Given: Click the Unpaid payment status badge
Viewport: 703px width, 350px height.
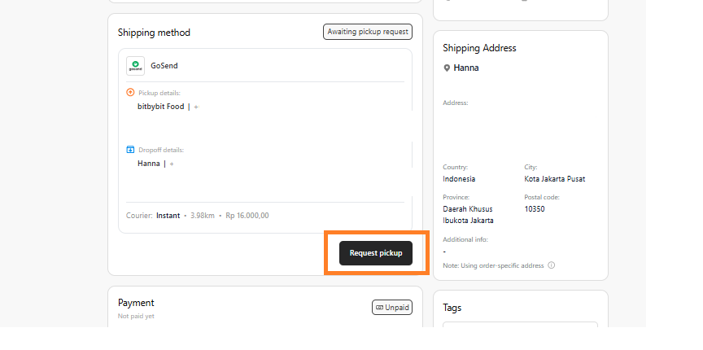Looking at the screenshot, I should [x=392, y=308].
